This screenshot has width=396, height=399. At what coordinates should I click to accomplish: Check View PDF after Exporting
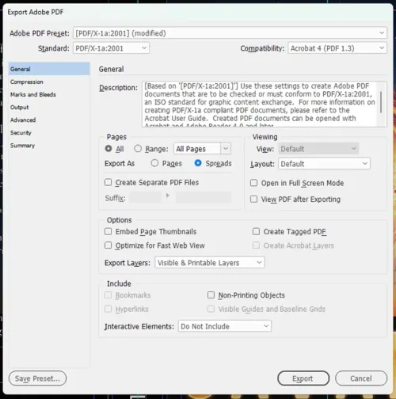tap(253, 199)
